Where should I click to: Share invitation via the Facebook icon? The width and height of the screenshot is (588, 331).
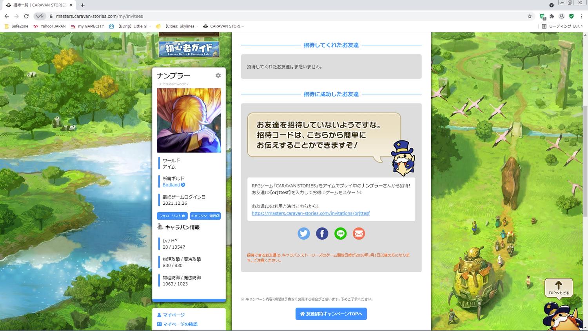[322, 234]
